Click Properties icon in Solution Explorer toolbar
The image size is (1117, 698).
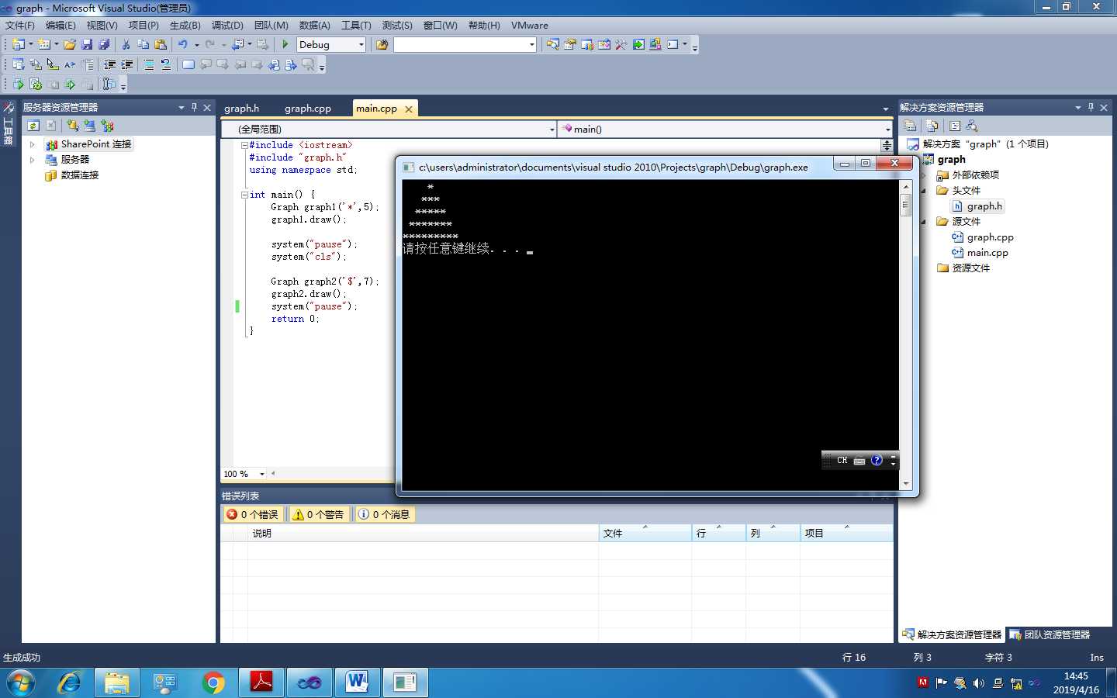tap(911, 126)
